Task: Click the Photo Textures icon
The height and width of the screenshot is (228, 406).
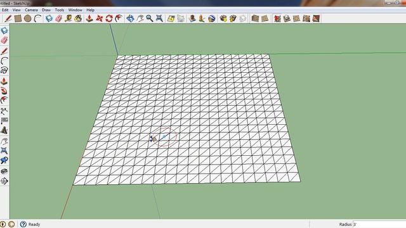Action: [x=202, y=18]
